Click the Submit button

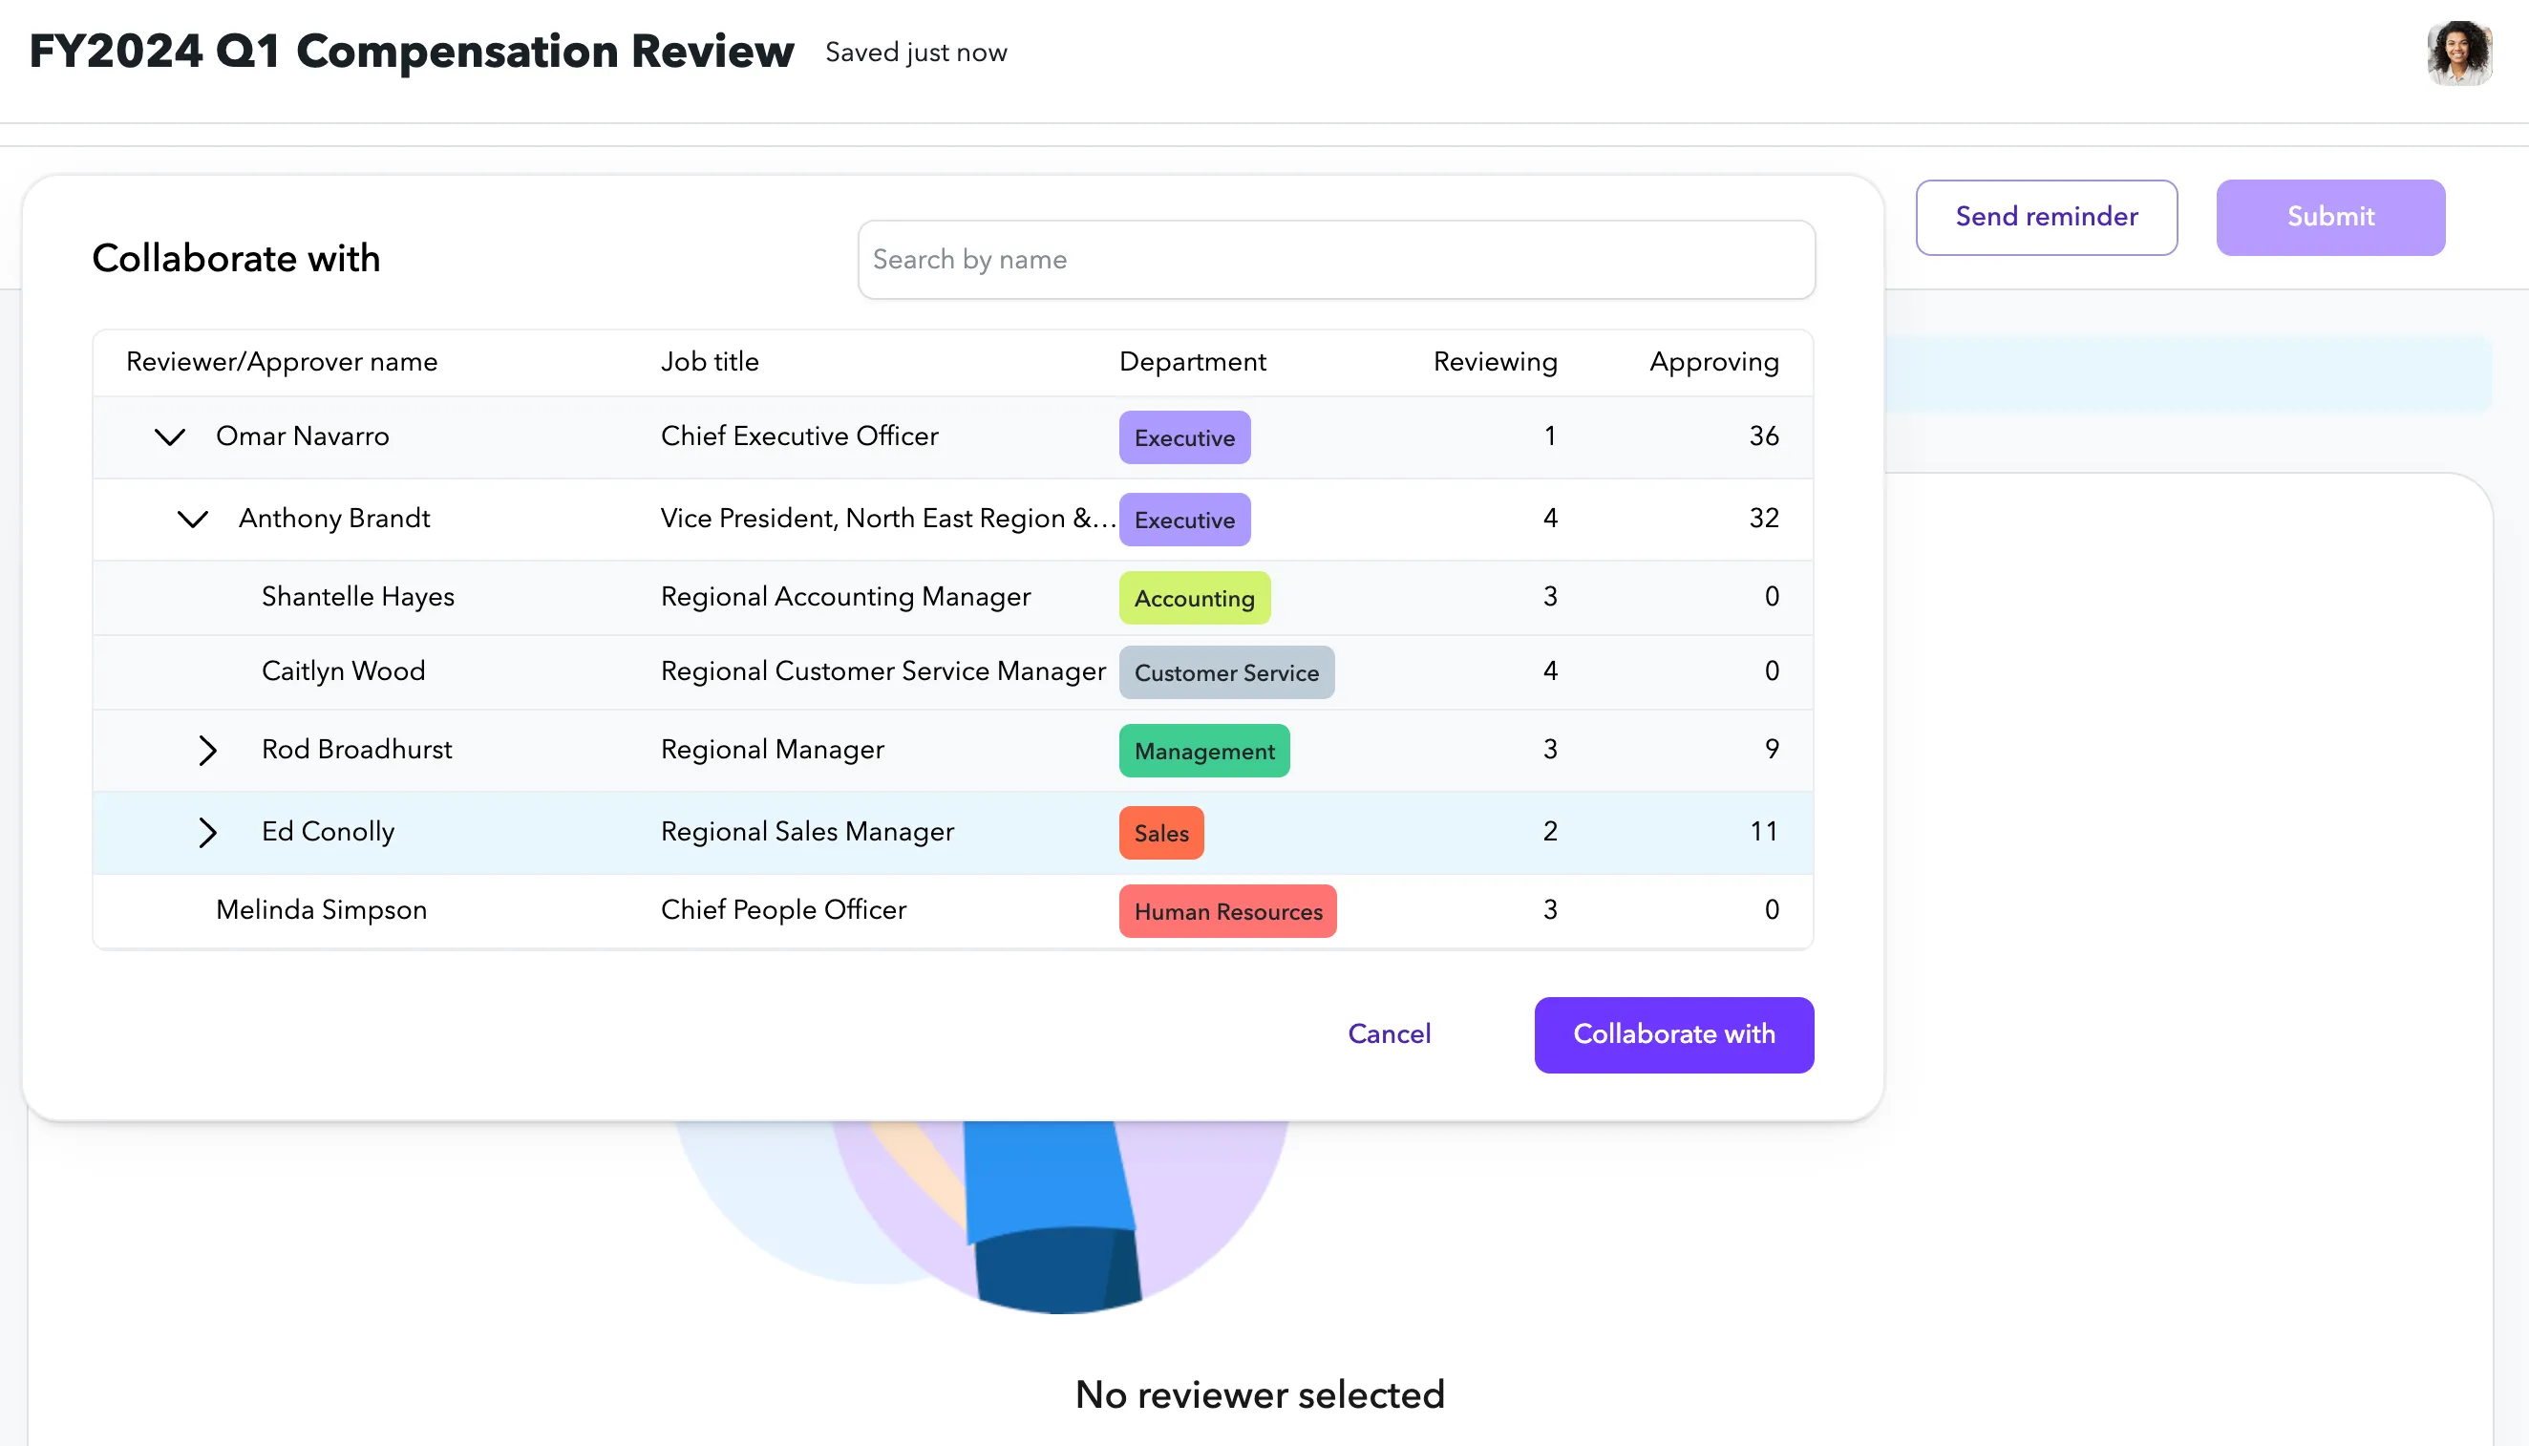coord(2330,218)
